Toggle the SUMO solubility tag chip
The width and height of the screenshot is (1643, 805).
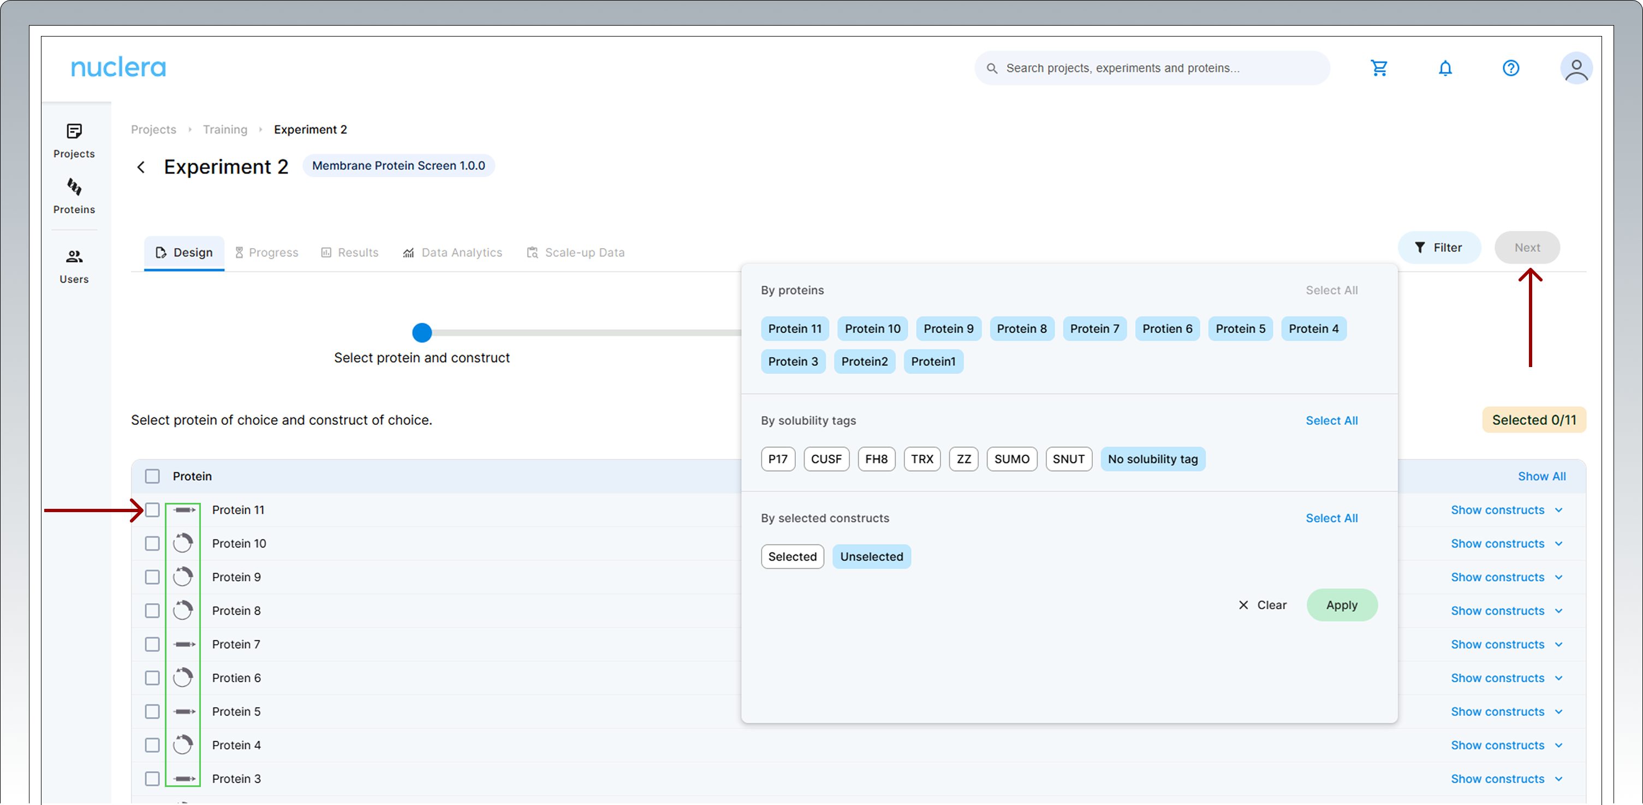(1011, 459)
